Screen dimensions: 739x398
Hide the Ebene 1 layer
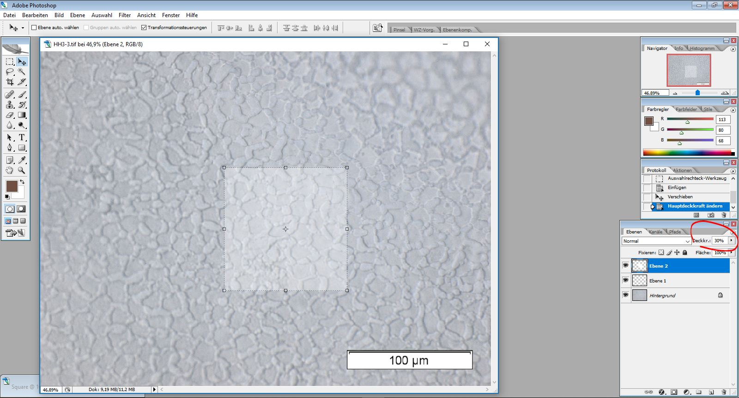pos(625,280)
